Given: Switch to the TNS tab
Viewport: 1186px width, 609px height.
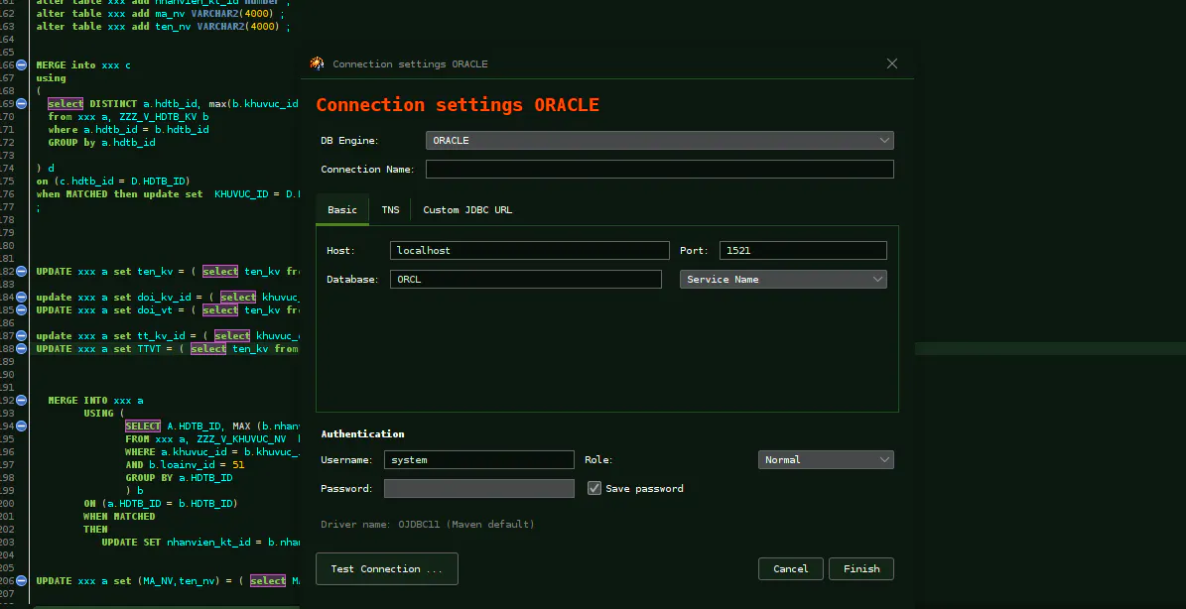Looking at the screenshot, I should [x=390, y=210].
